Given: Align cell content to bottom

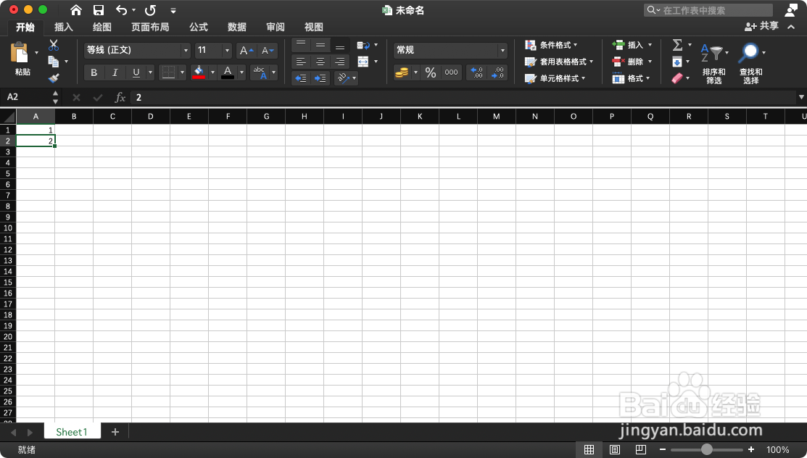Looking at the screenshot, I should [339, 45].
